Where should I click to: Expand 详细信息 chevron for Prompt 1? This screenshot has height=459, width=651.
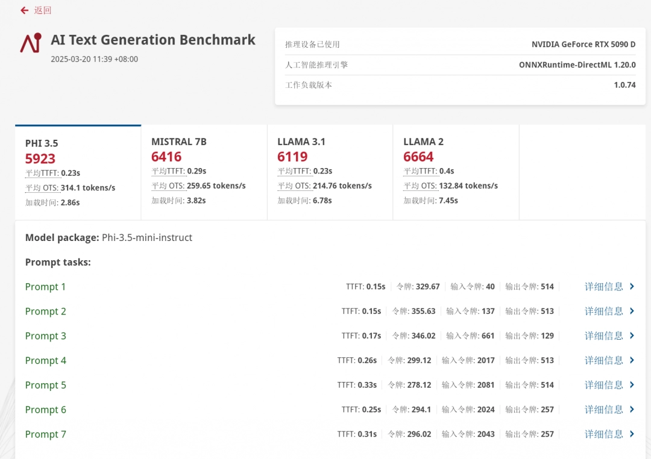coord(631,287)
